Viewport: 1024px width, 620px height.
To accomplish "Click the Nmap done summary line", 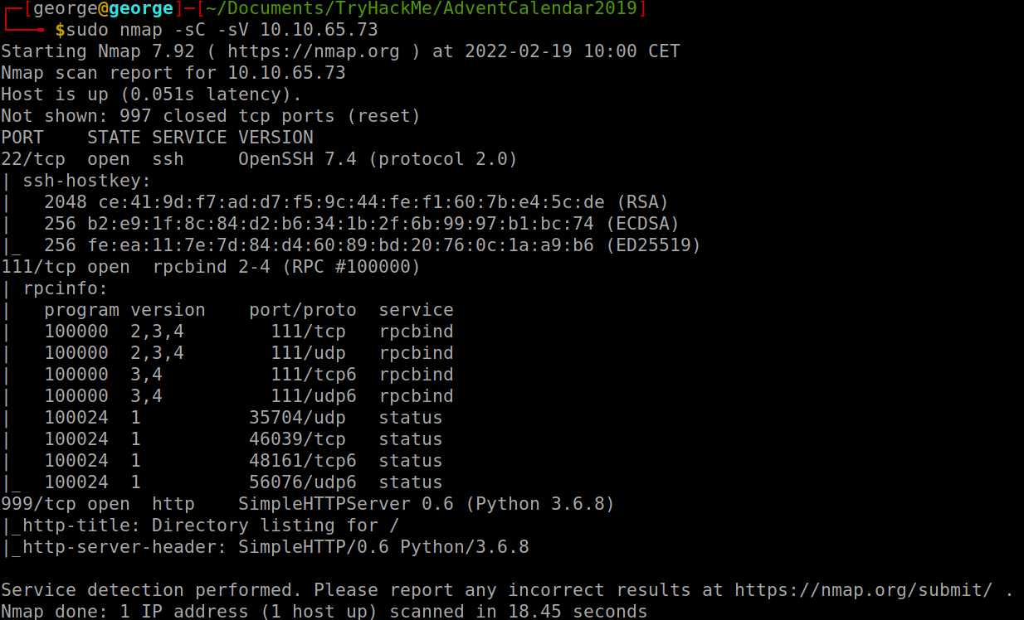I will pos(324,612).
